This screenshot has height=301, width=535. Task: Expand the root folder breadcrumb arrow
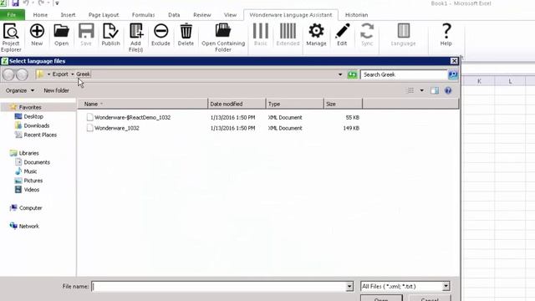click(48, 74)
